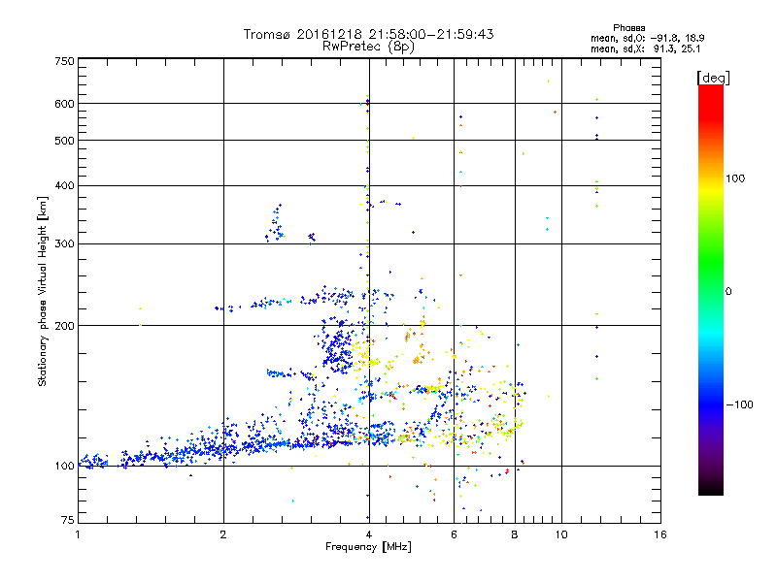Click the Phases heading text
The image size is (777, 582).
click(628, 28)
